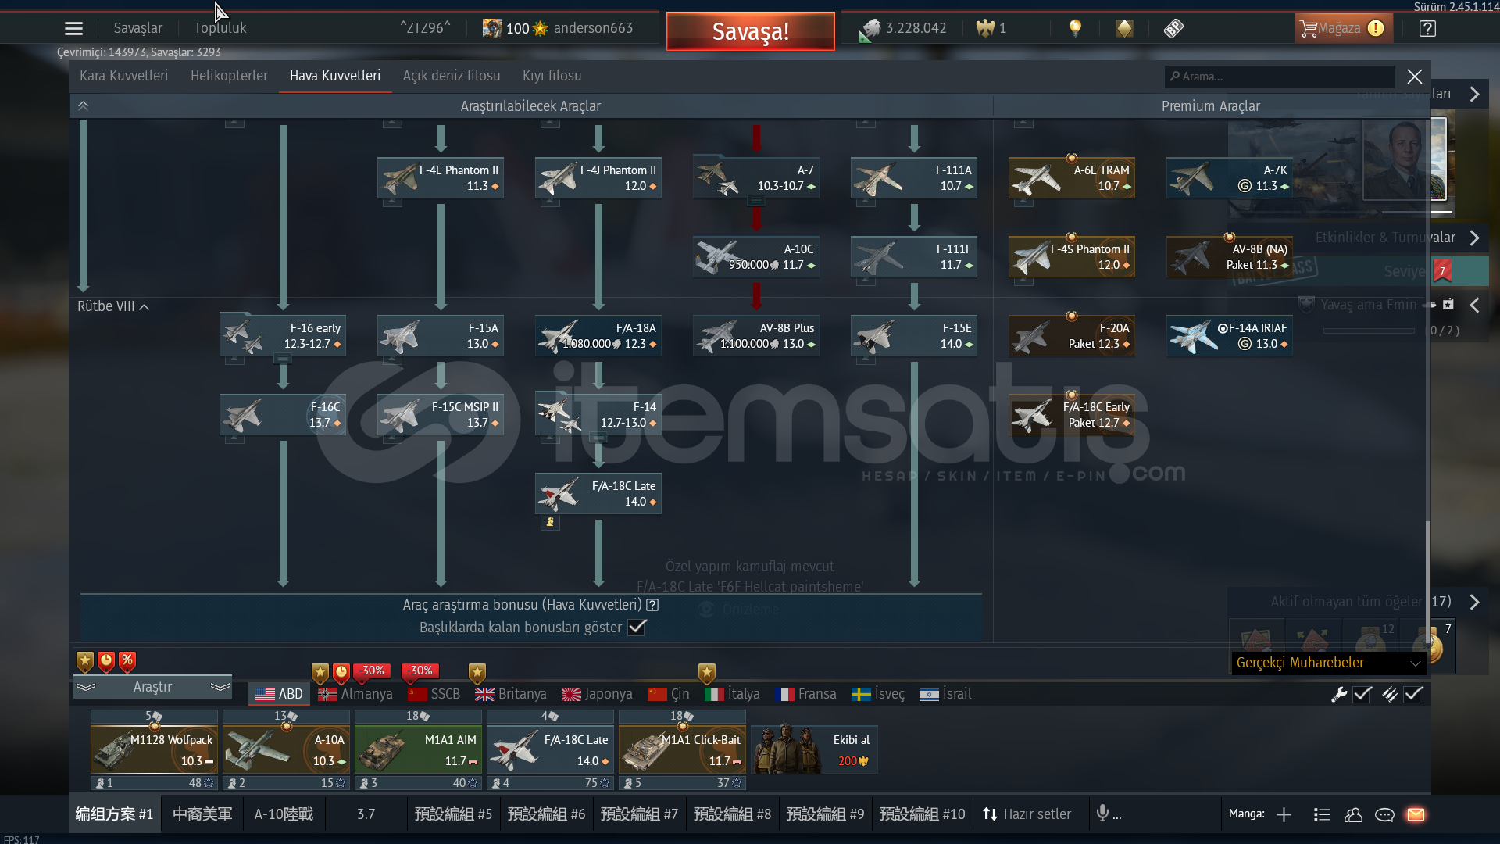
Task: Collapse the Rütbe VIII rank section
Action: [x=113, y=306]
